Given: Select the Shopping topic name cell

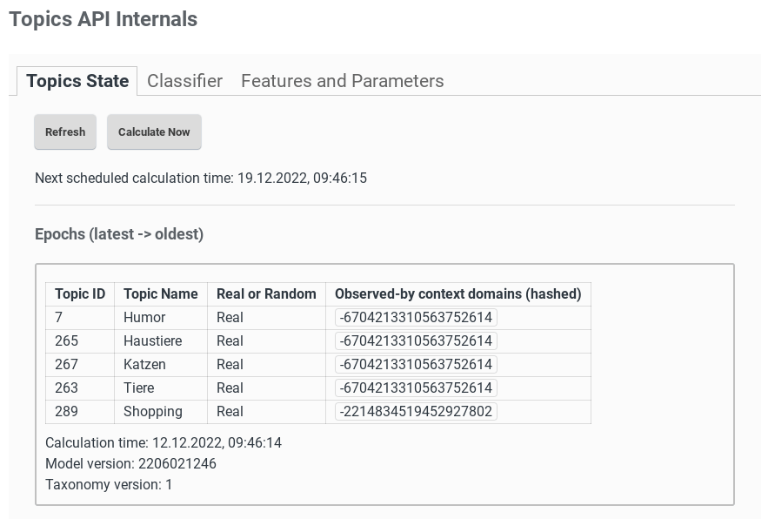Looking at the screenshot, I should point(153,412).
